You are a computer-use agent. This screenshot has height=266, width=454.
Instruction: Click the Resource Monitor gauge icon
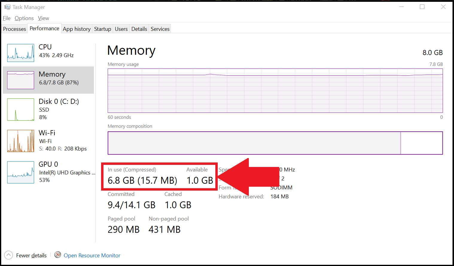click(x=58, y=255)
